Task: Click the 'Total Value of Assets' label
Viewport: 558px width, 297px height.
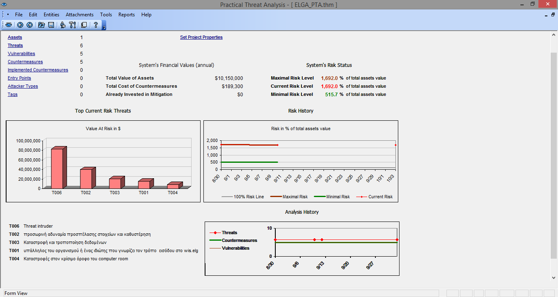Action: (x=130, y=78)
